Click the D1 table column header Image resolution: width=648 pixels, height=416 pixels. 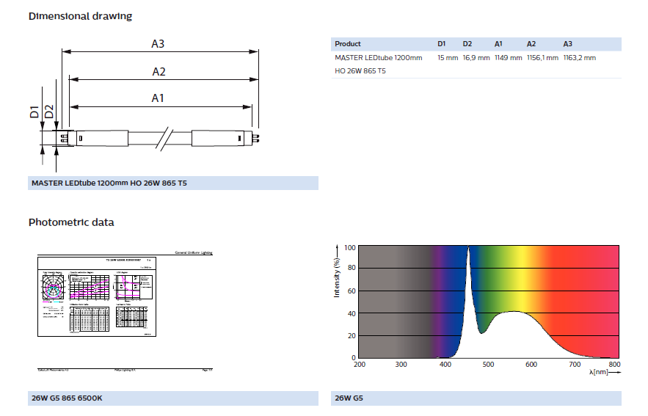[441, 44]
